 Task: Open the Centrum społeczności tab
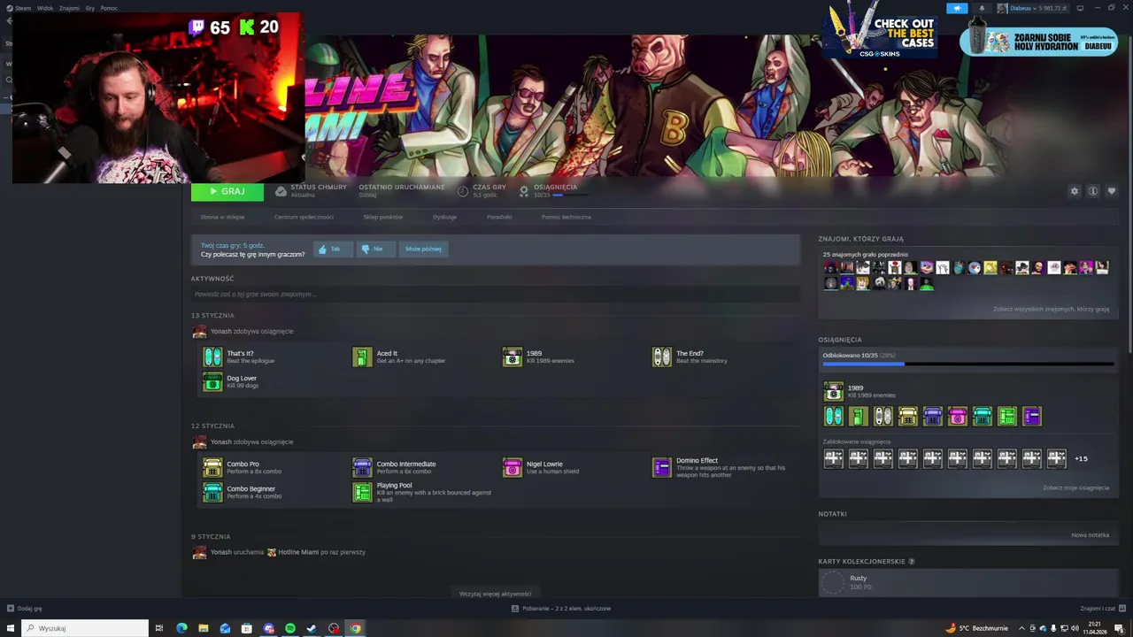pos(304,217)
